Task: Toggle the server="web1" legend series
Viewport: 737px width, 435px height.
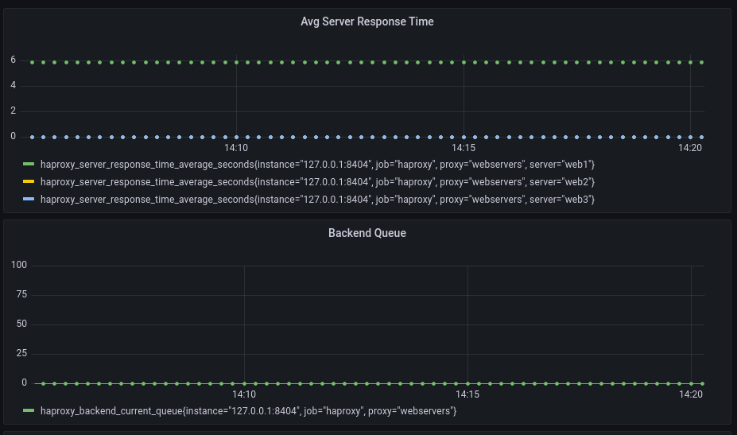Action: 317,165
